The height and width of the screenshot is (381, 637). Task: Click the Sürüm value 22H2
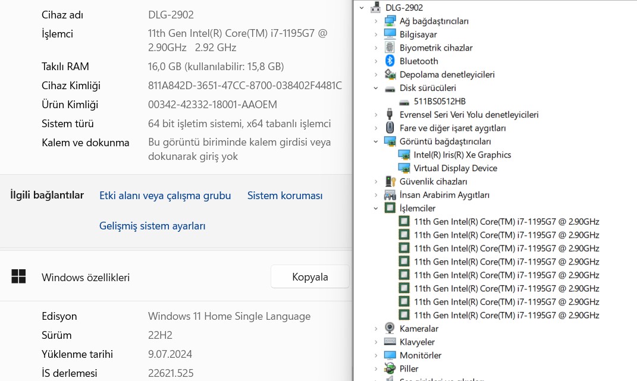pyautogui.click(x=160, y=335)
